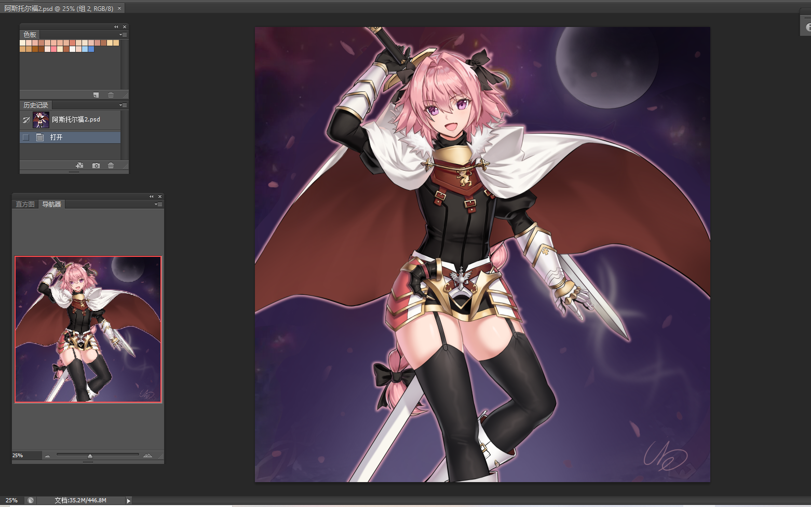This screenshot has height=507, width=811.
Task: Click the status bar round preview icon
Action: coord(31,500)
